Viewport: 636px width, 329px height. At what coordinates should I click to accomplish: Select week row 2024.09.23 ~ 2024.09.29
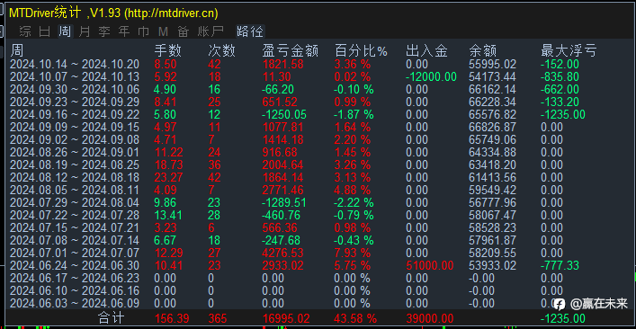[318, 102]
